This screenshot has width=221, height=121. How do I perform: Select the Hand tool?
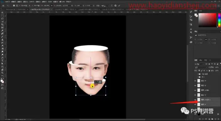(x=2, y=70)
